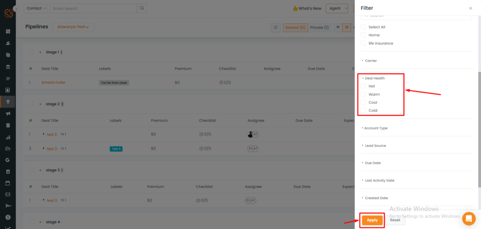Click the orange app logo

[x=8, y=13]
